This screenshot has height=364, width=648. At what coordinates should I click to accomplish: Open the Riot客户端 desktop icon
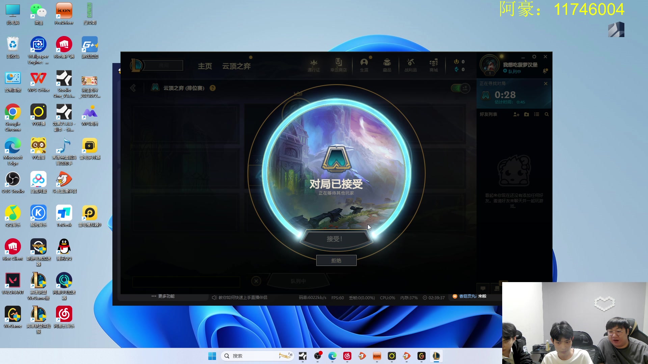(x=64, y=48)
